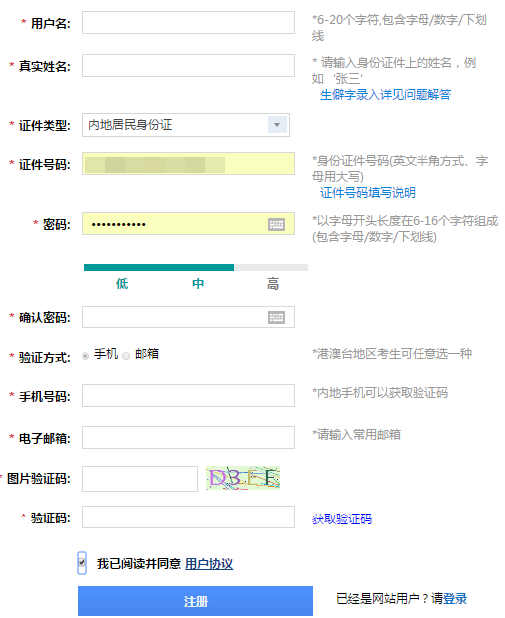The width and height of the screenshot is (505, 618).
Task: Open 生僻字录入详见问题解答 link
Action: (x=386, y=95)
